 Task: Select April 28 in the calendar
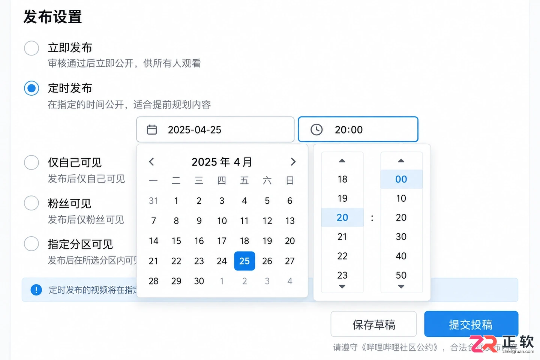pyautogui.click(x=153, y=281)
